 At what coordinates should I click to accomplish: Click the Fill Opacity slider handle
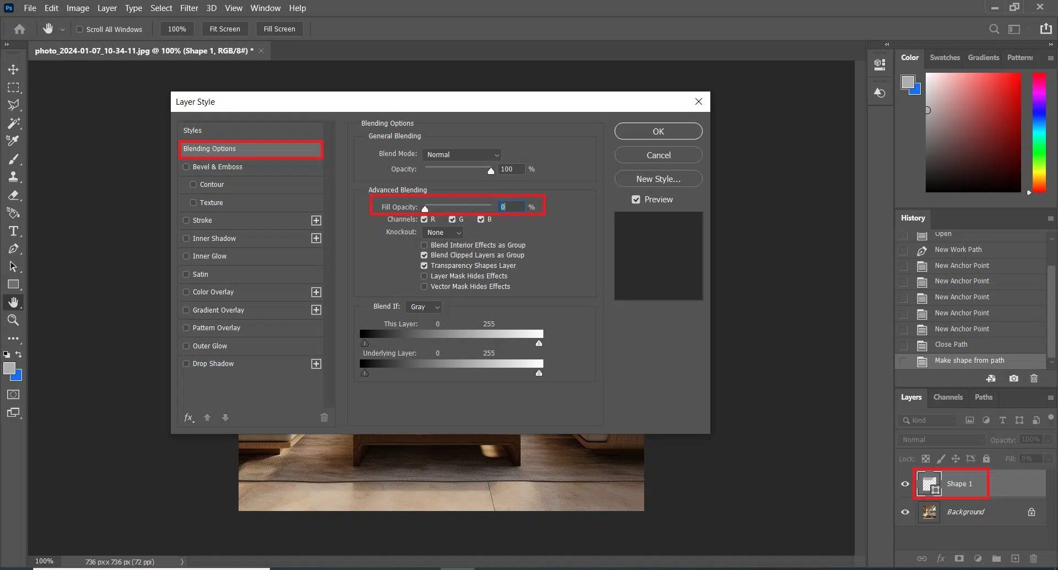point(425,209)
